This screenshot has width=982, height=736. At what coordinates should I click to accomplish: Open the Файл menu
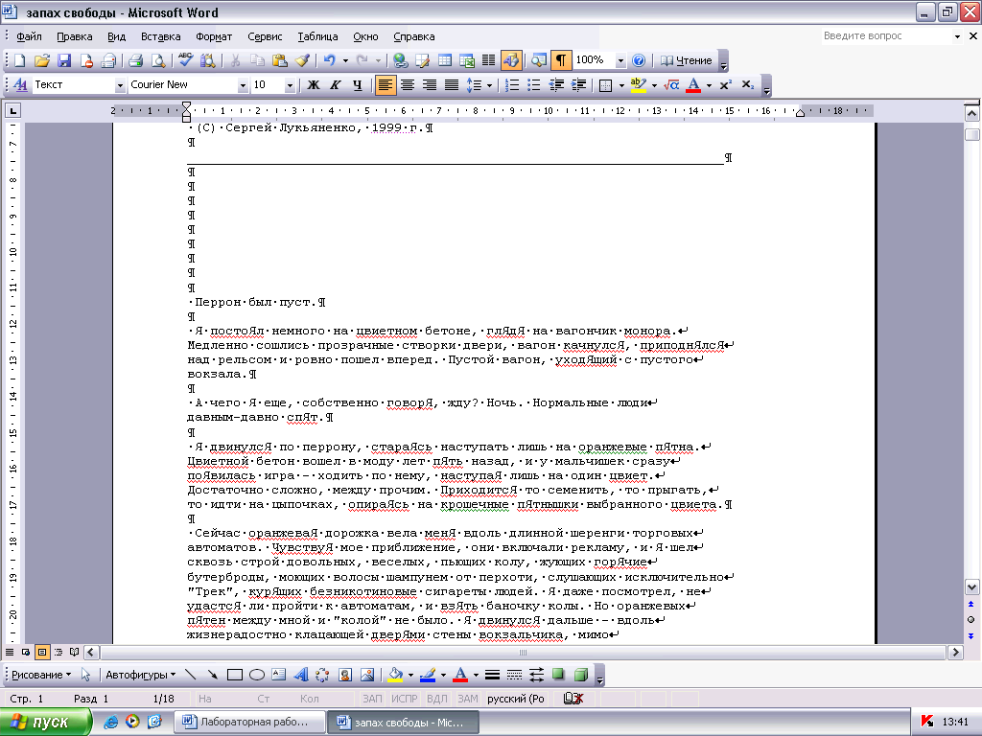30,37
